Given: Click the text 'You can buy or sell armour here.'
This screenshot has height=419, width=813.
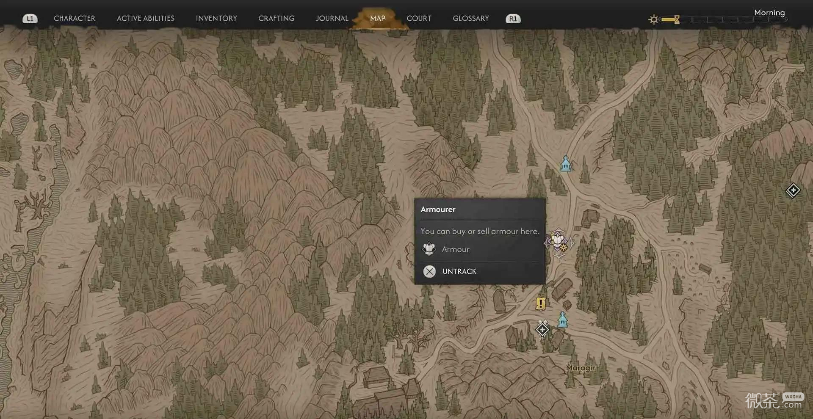Looking at the screenshot, I should pos(480,231).
